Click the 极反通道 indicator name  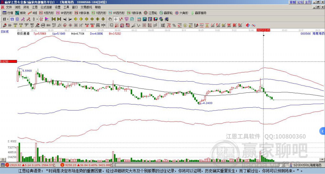(x=23, y=33)
